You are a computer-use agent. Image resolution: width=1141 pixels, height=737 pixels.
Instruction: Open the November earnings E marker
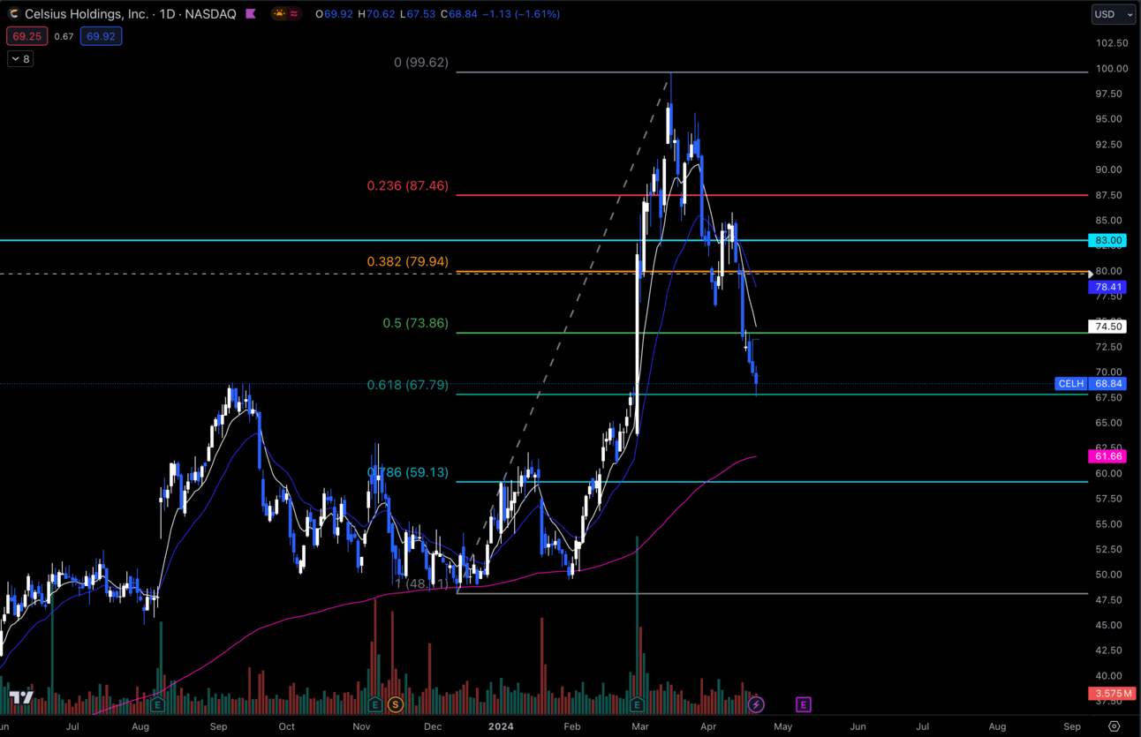point(375,704)
